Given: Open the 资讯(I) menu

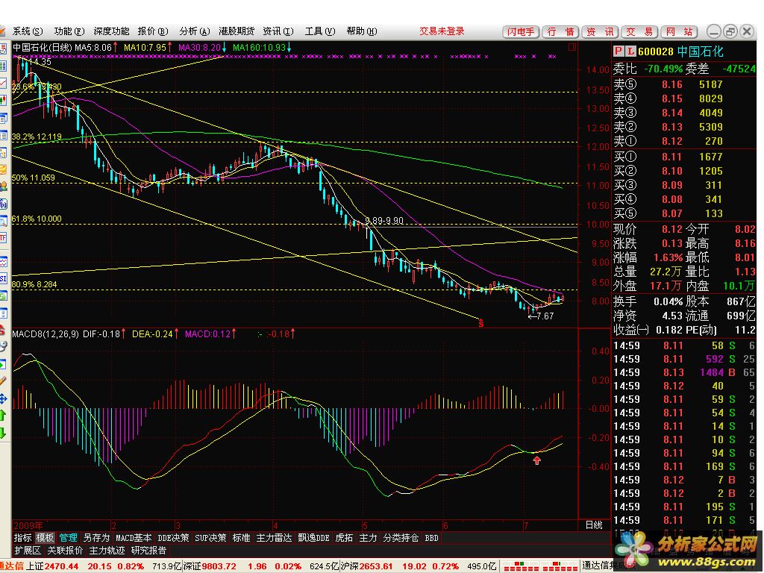Looking at the screenshot, I should [278, 31].
